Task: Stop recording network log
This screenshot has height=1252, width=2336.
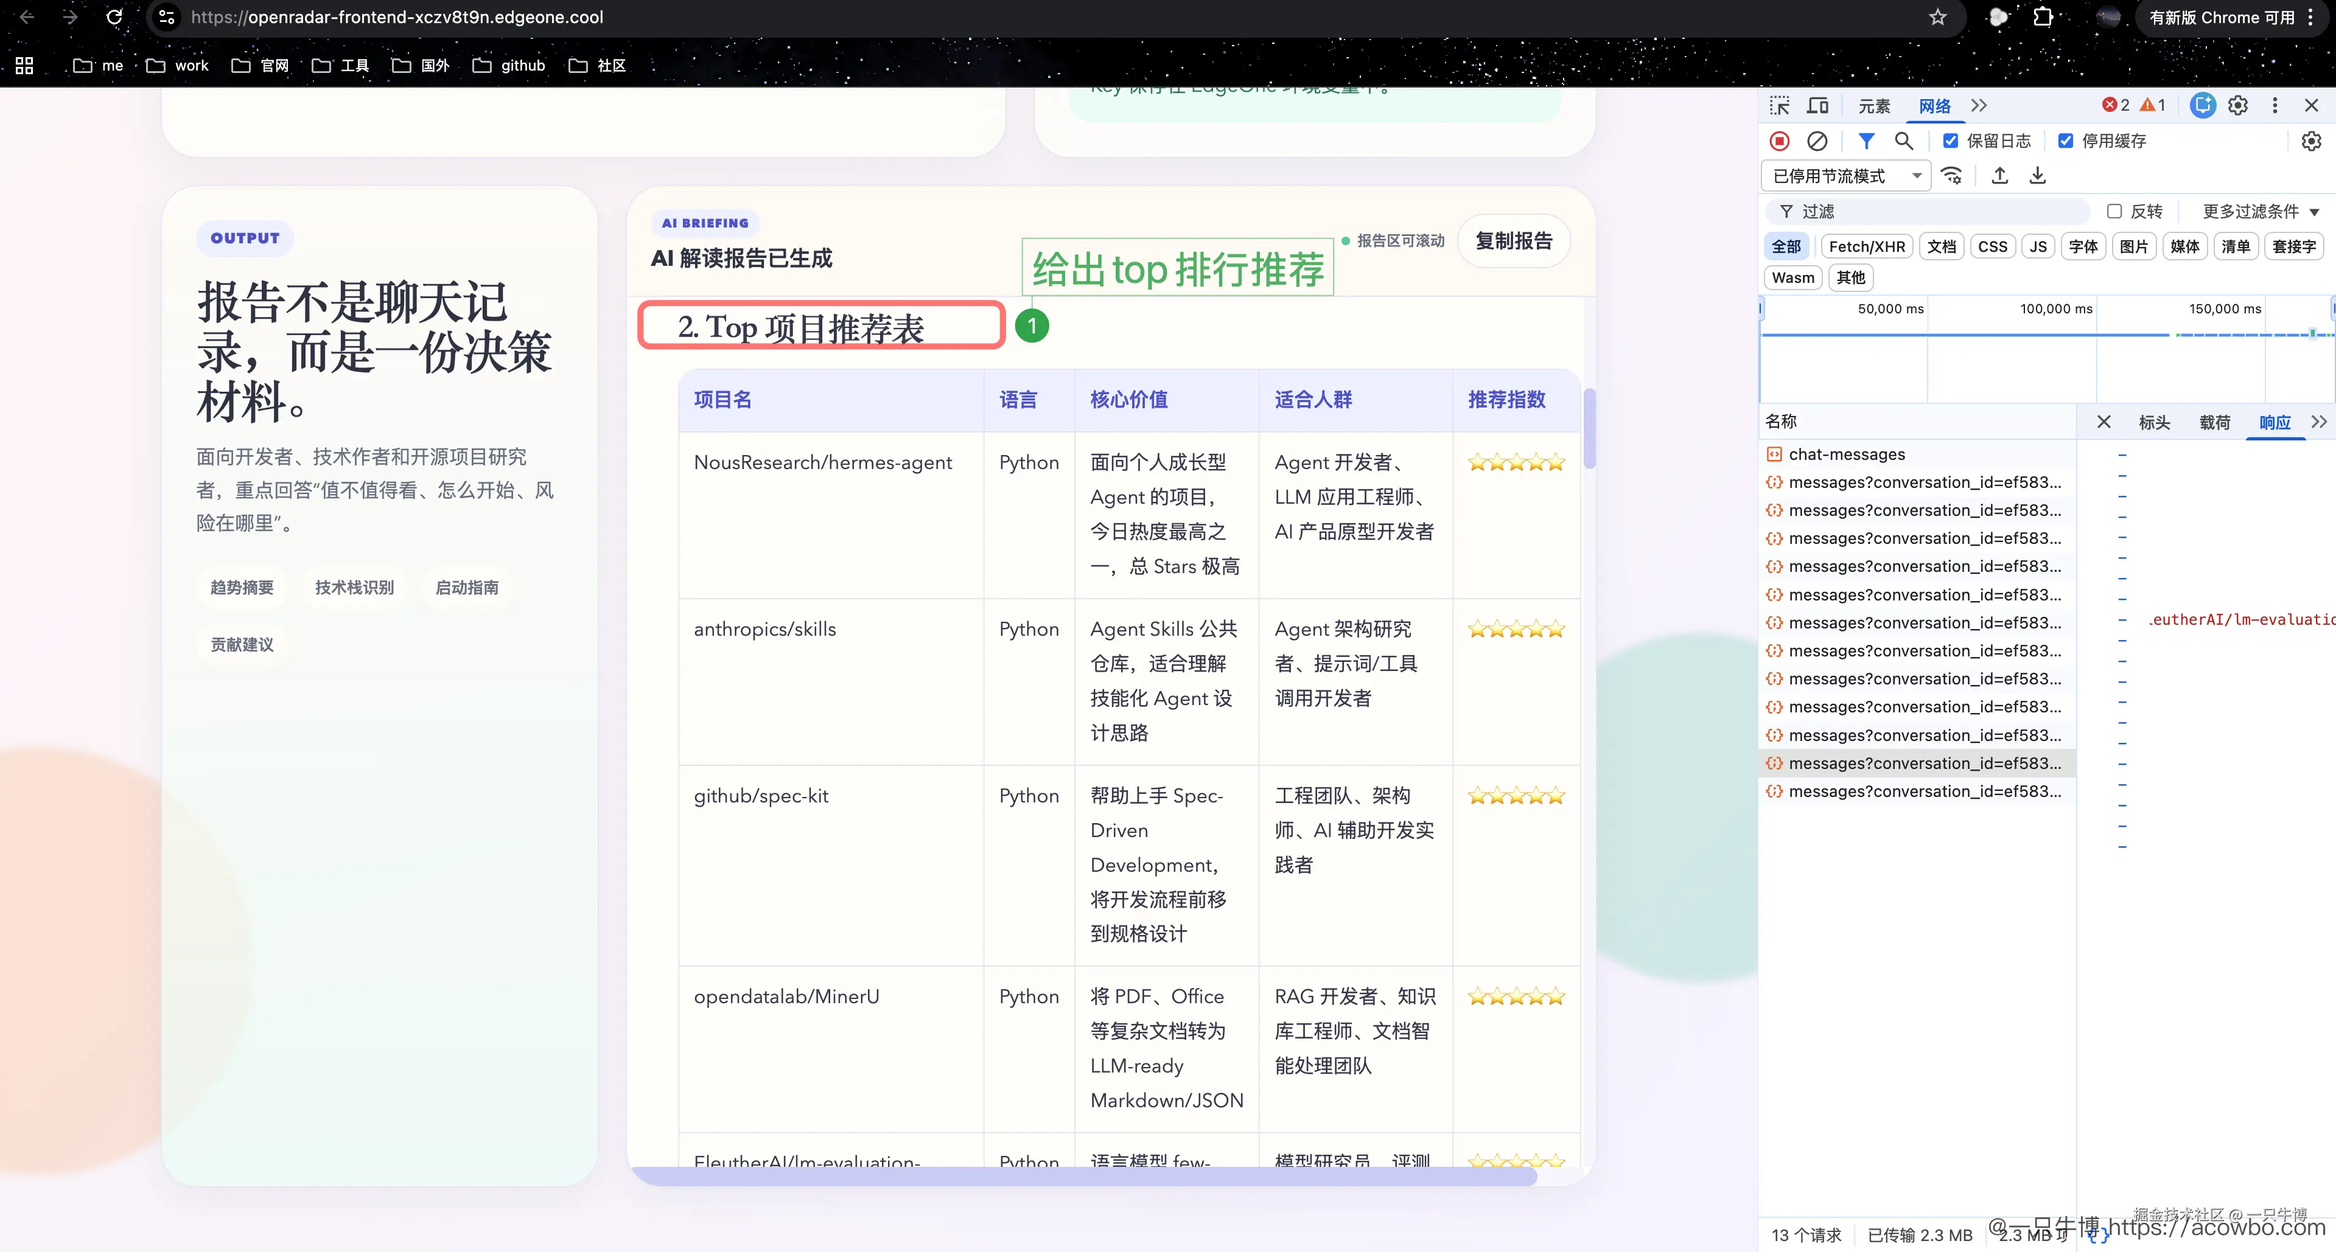Action: point(1780,141)
